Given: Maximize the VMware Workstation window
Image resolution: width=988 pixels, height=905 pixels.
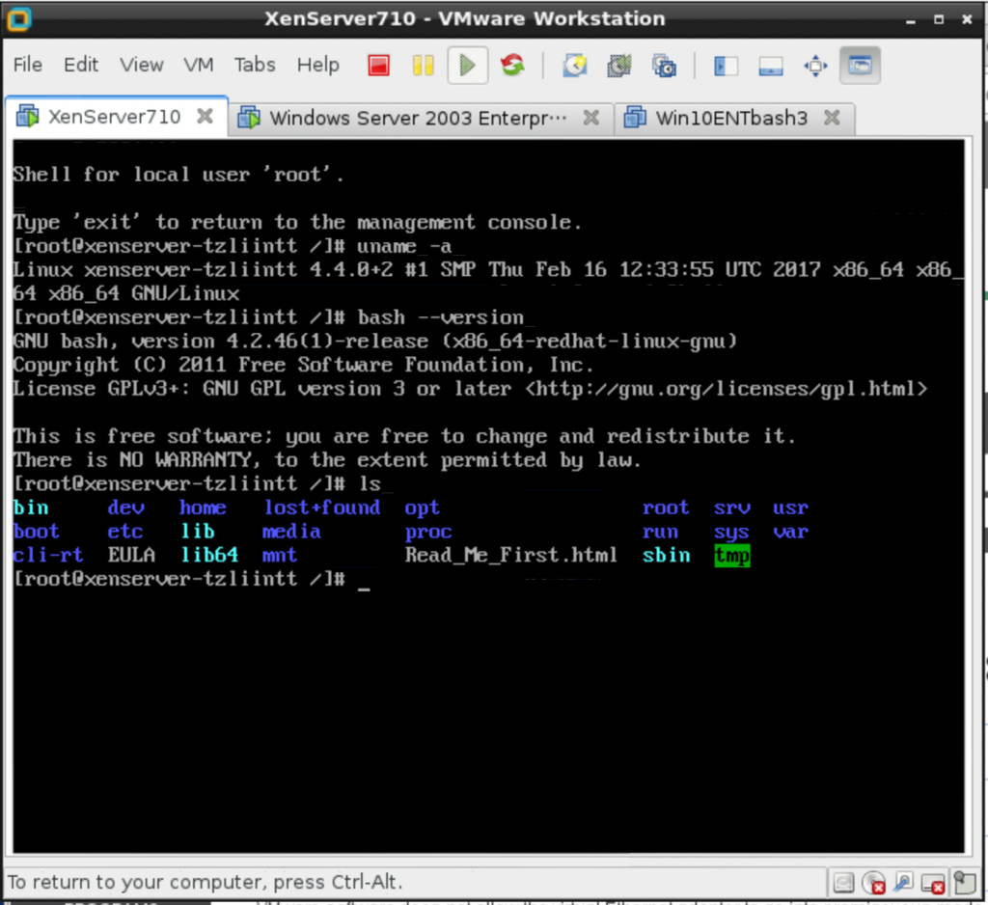Looking at the screenshot, I should coord(939,20).
